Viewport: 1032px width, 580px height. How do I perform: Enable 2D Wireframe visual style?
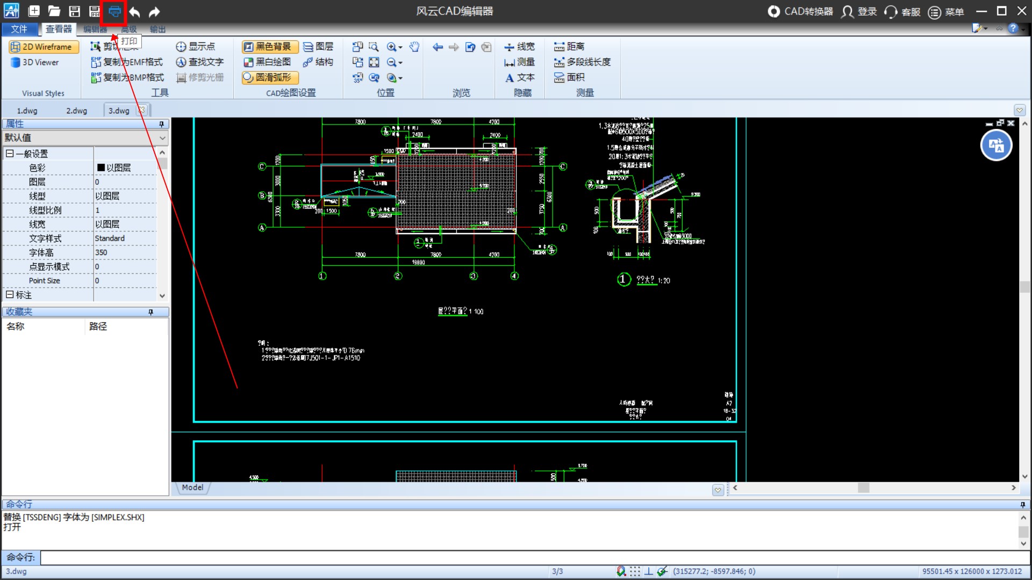pyautogui.click(x=43, y=47)
